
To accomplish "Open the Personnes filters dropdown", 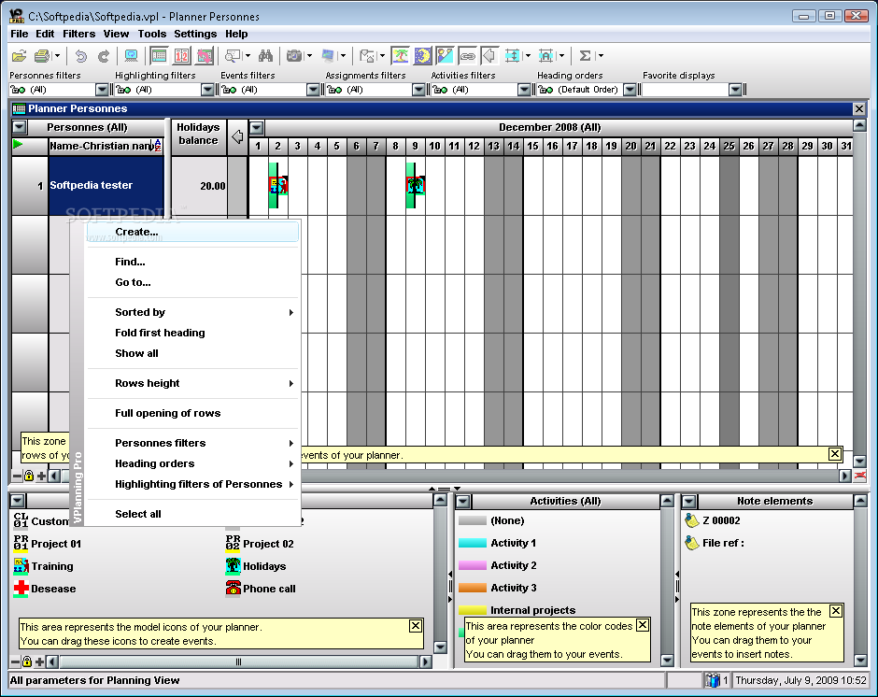I will [102, 90].
